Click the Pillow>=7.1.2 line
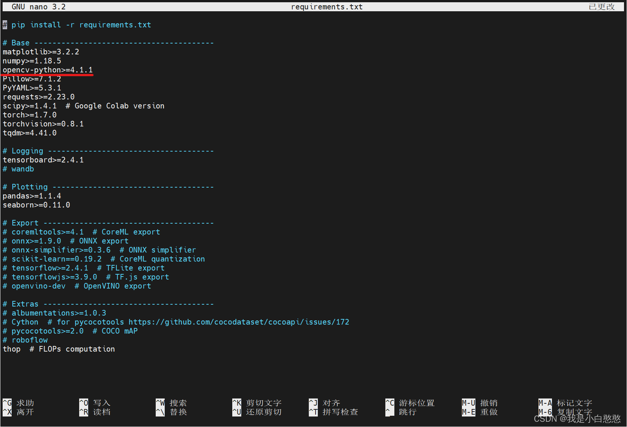 tap(32, 79)
